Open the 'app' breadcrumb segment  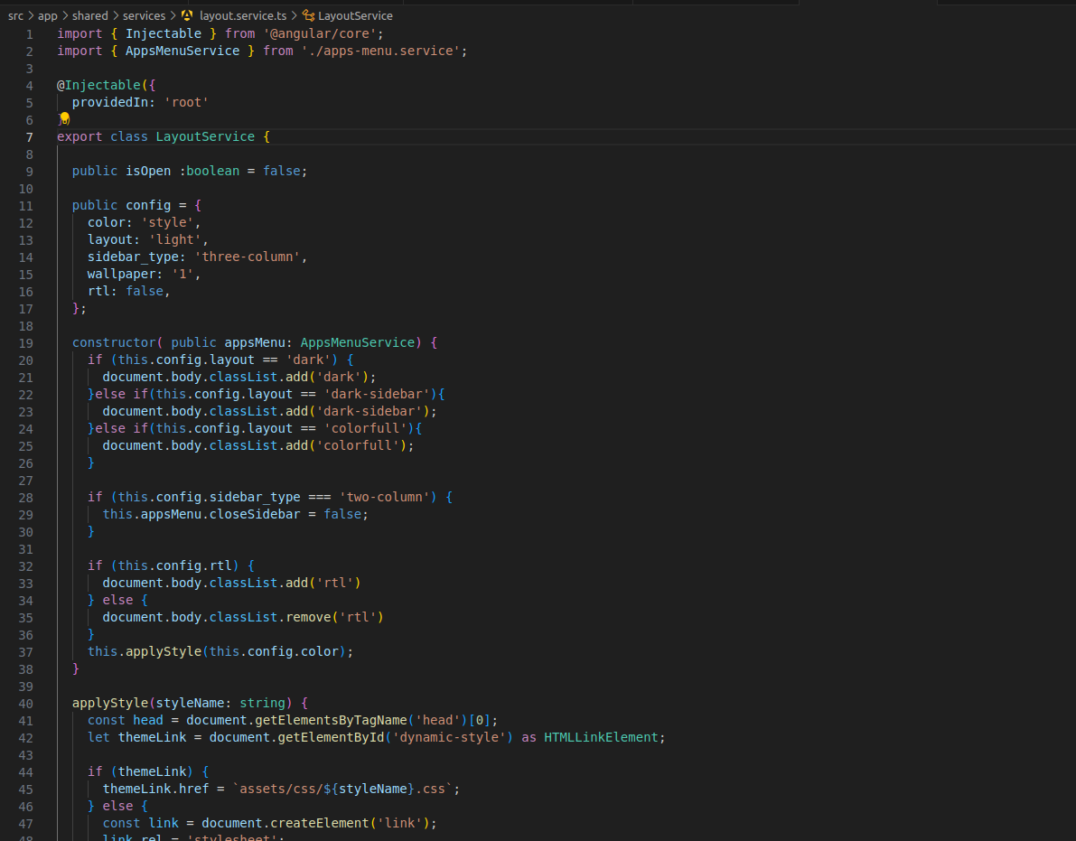click(x=47, y=15)
